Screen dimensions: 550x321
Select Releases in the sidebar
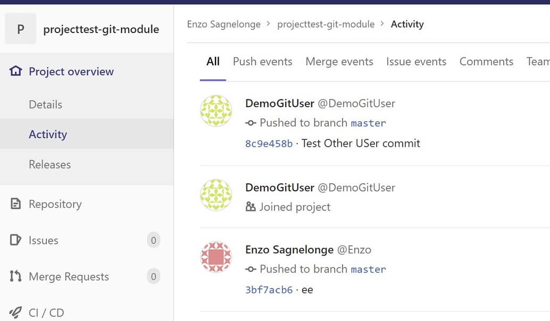click(x=49, y=165)
